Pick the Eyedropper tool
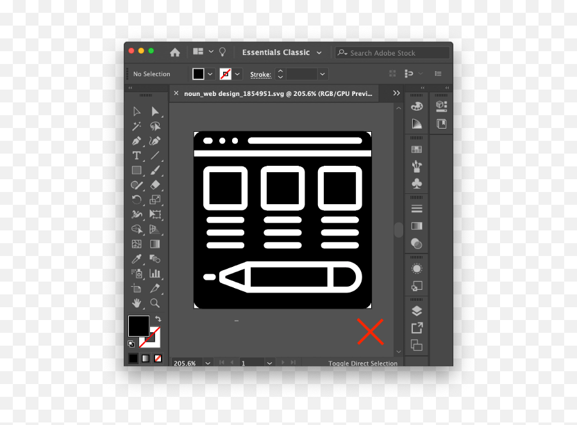Image resolution: width=577 pixels, height=425 pixels. (137, 259)
